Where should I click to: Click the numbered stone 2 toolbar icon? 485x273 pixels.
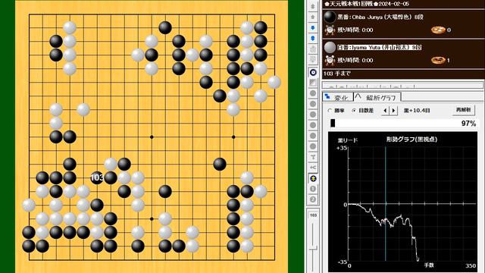click(313, 199)
